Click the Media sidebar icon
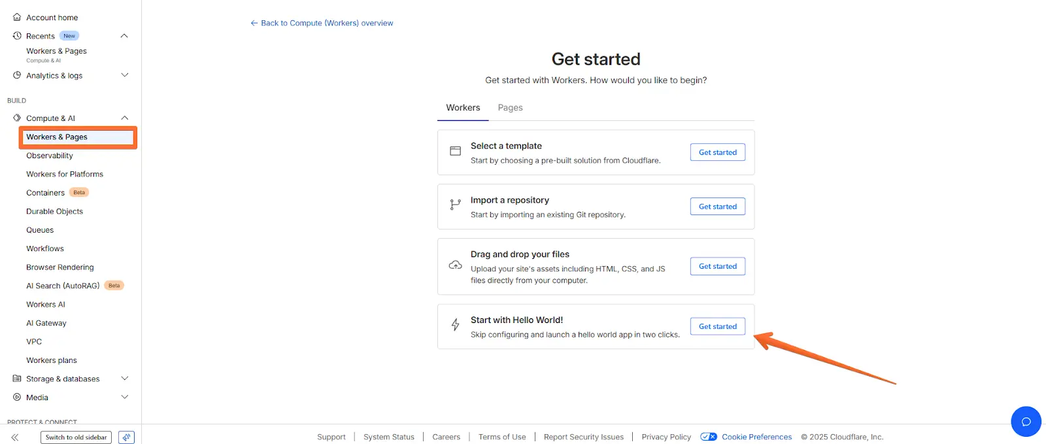 pos(17,397)
